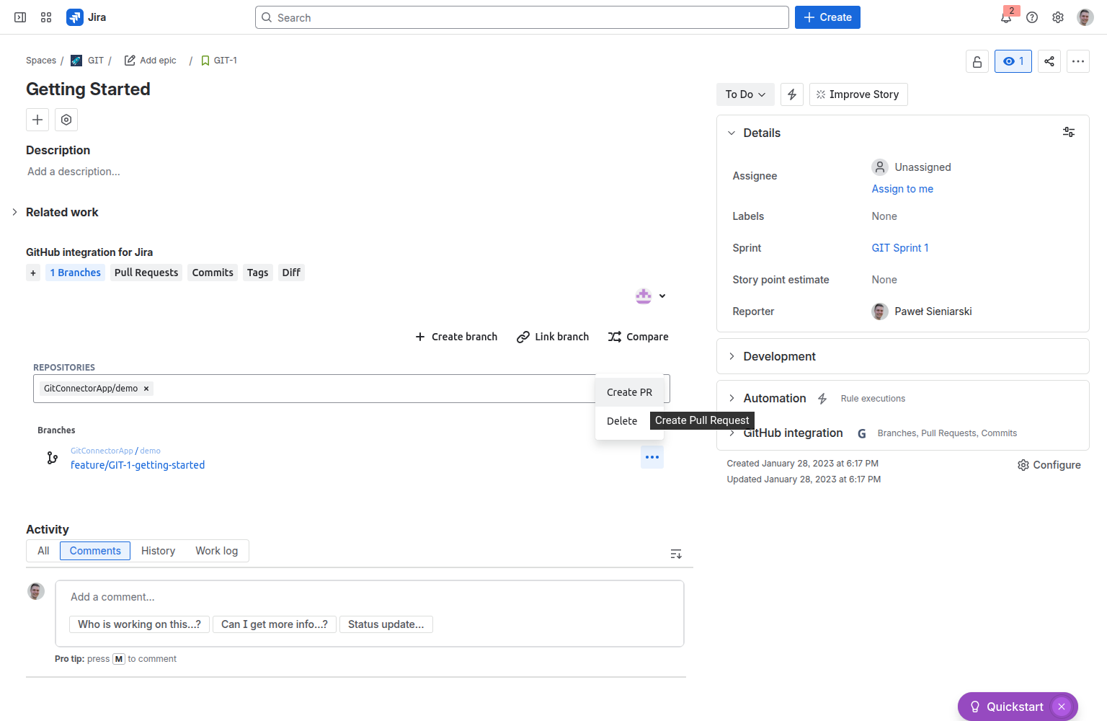1107x721 pixels.
Task: Toggle the activity sort order
Action: click(675, 554)
